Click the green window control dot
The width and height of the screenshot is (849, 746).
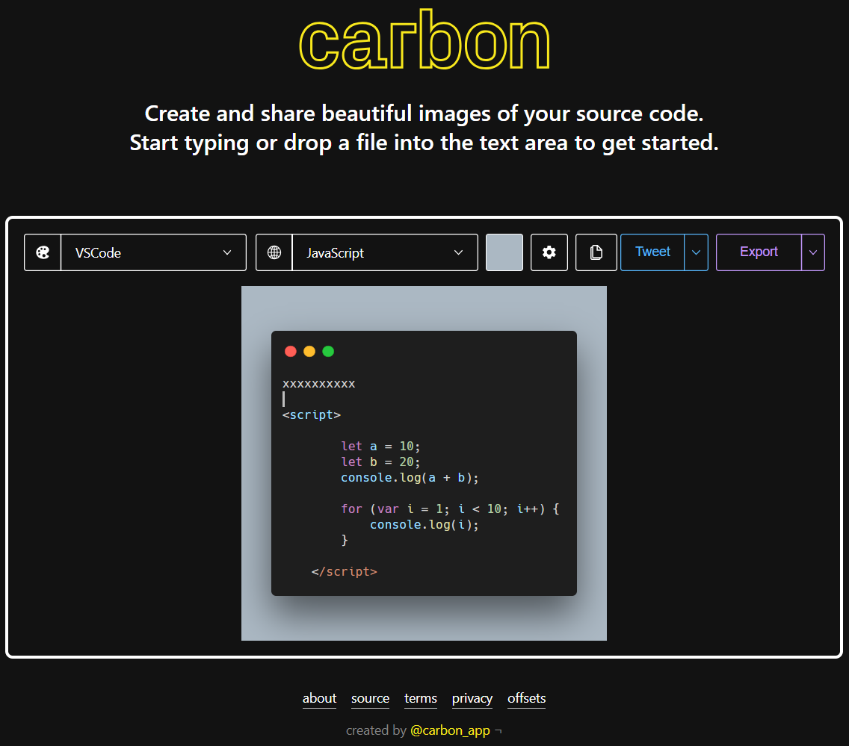328,351
